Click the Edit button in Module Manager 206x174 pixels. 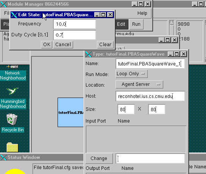[x=121, y=24]
